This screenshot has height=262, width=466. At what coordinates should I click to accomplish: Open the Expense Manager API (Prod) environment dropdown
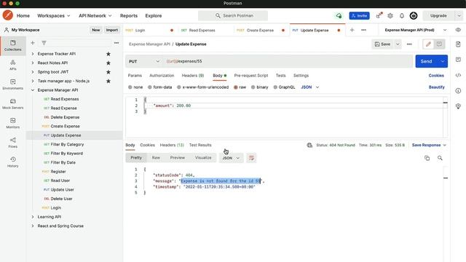(416, 30)
